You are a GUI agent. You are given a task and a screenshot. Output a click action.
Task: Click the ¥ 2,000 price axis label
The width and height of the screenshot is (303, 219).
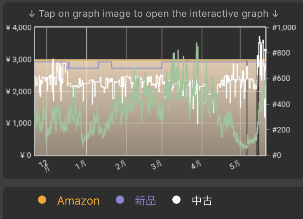click(x=19, y=91)
